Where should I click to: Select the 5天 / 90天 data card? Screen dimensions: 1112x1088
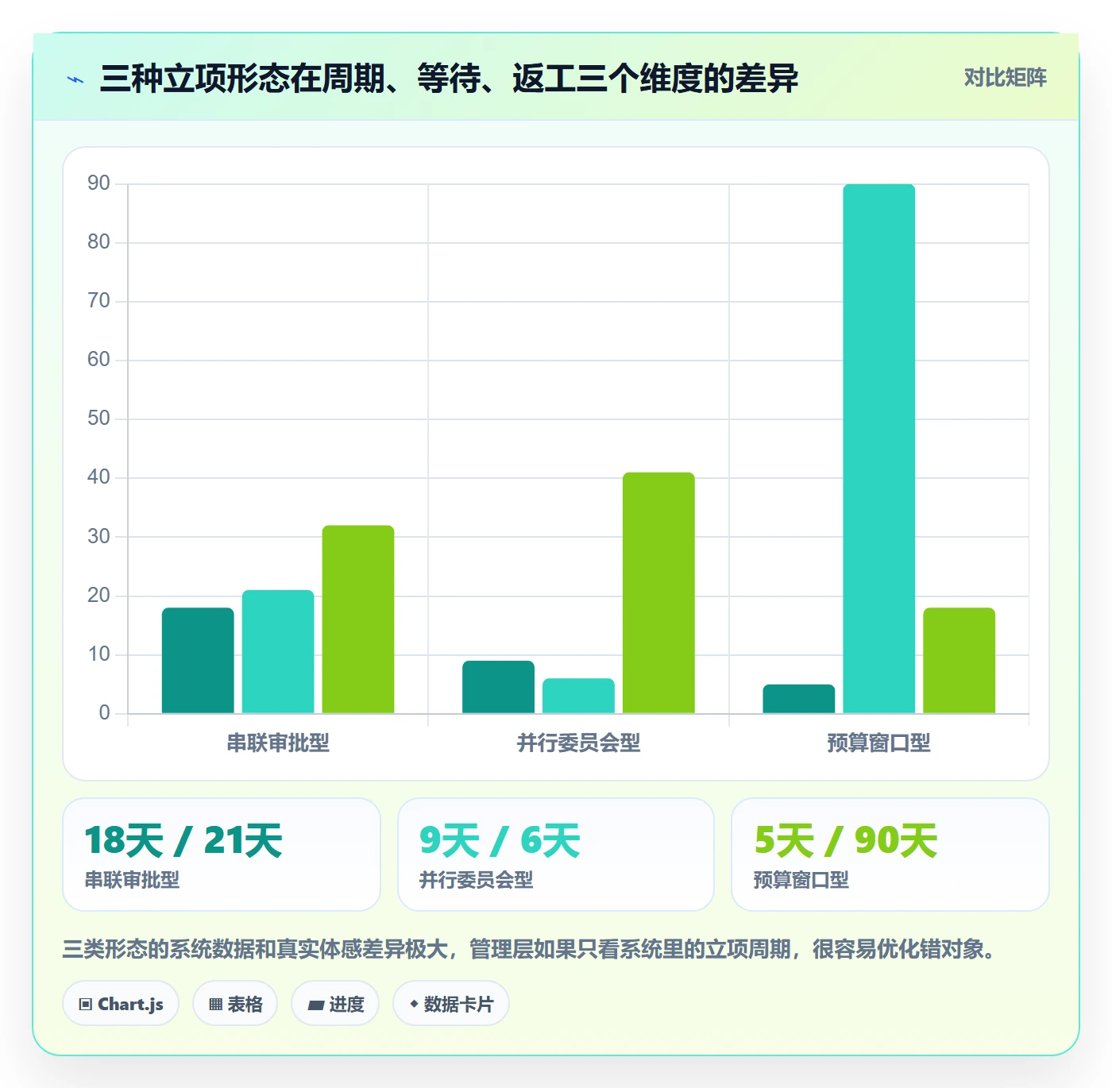click(x=890, y=855)
